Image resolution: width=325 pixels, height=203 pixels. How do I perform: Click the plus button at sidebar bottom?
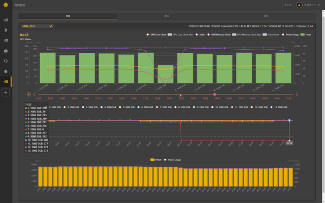(x=6, y=93)
